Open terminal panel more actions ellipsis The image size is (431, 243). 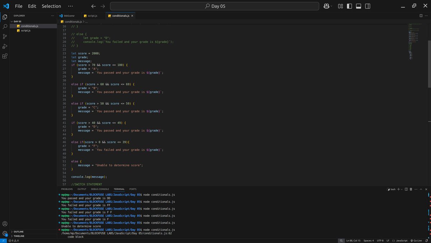point(416,189)
